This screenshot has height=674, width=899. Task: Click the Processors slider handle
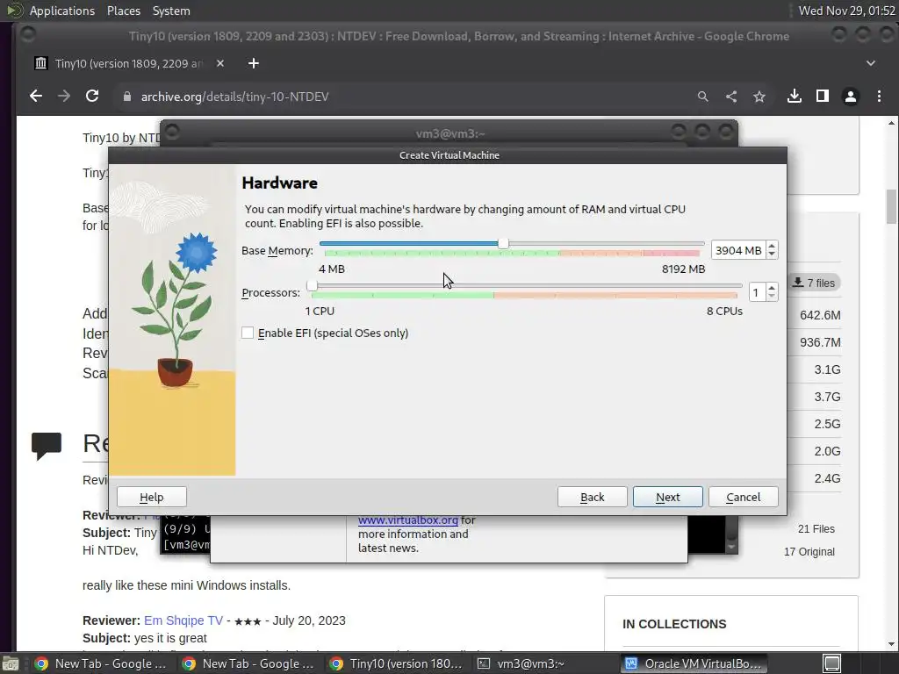[312, 285]
